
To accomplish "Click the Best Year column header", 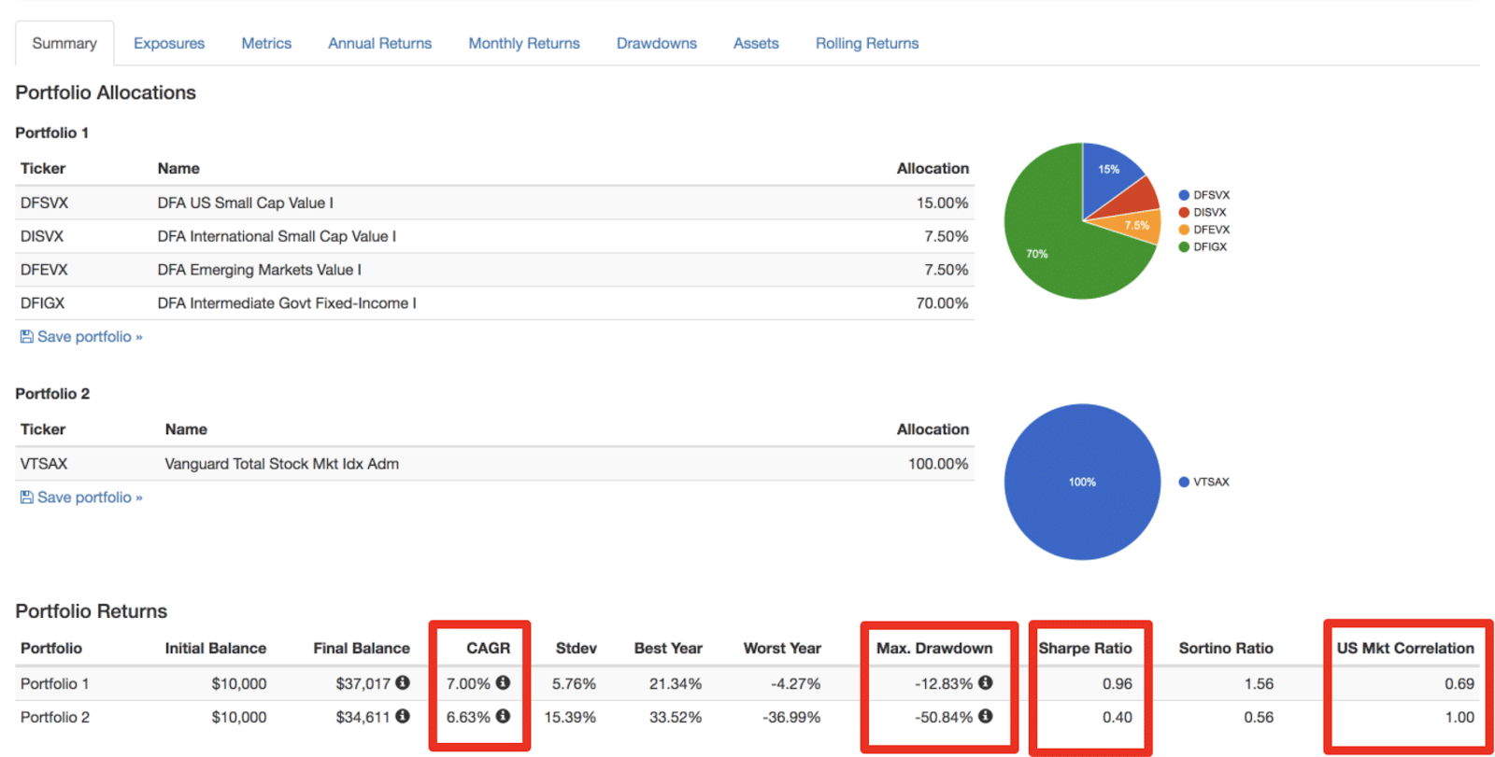I will click(668, 648).
